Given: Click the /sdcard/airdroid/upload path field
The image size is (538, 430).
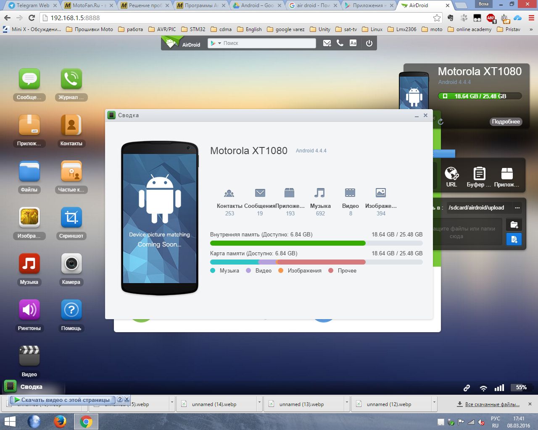Looking at the screenshot, I should [479, 207].
